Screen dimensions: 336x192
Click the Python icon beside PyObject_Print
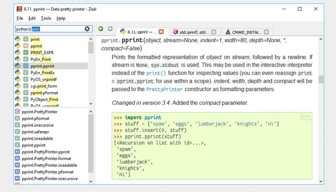point(18,100)
